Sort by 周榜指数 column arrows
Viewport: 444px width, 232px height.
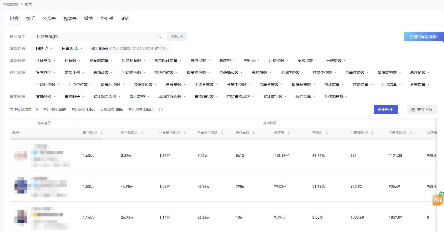[411, 133]
